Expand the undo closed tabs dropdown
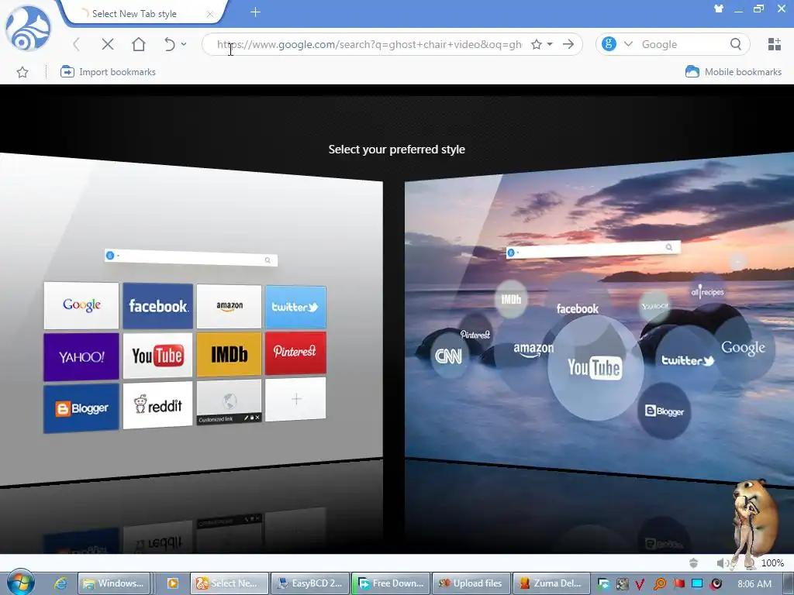 click(184, 44)
